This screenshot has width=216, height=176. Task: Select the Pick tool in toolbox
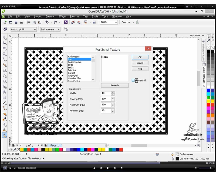tap(5, 37)
